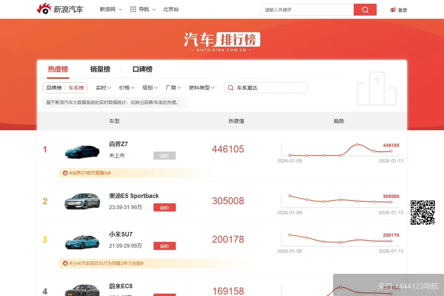Expand the 价格 filter dropdown
The width and height of the screenshot is (444, 296).
[x=127, y=88]
